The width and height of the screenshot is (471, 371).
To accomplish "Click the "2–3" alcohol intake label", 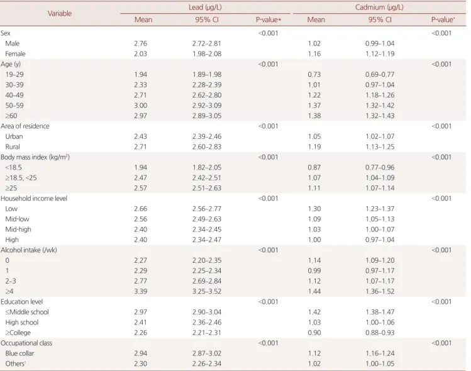I will coord(11,281).
